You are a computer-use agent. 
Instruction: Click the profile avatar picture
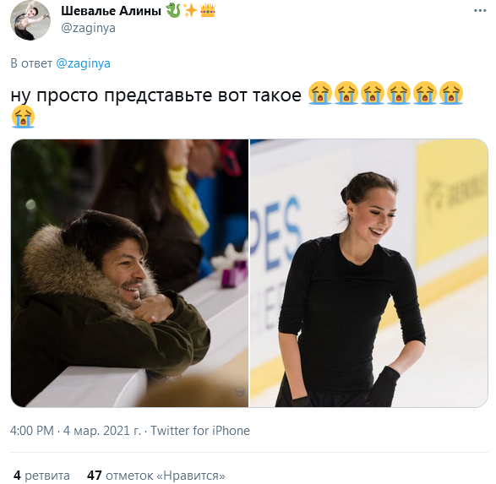click(30, 20)
